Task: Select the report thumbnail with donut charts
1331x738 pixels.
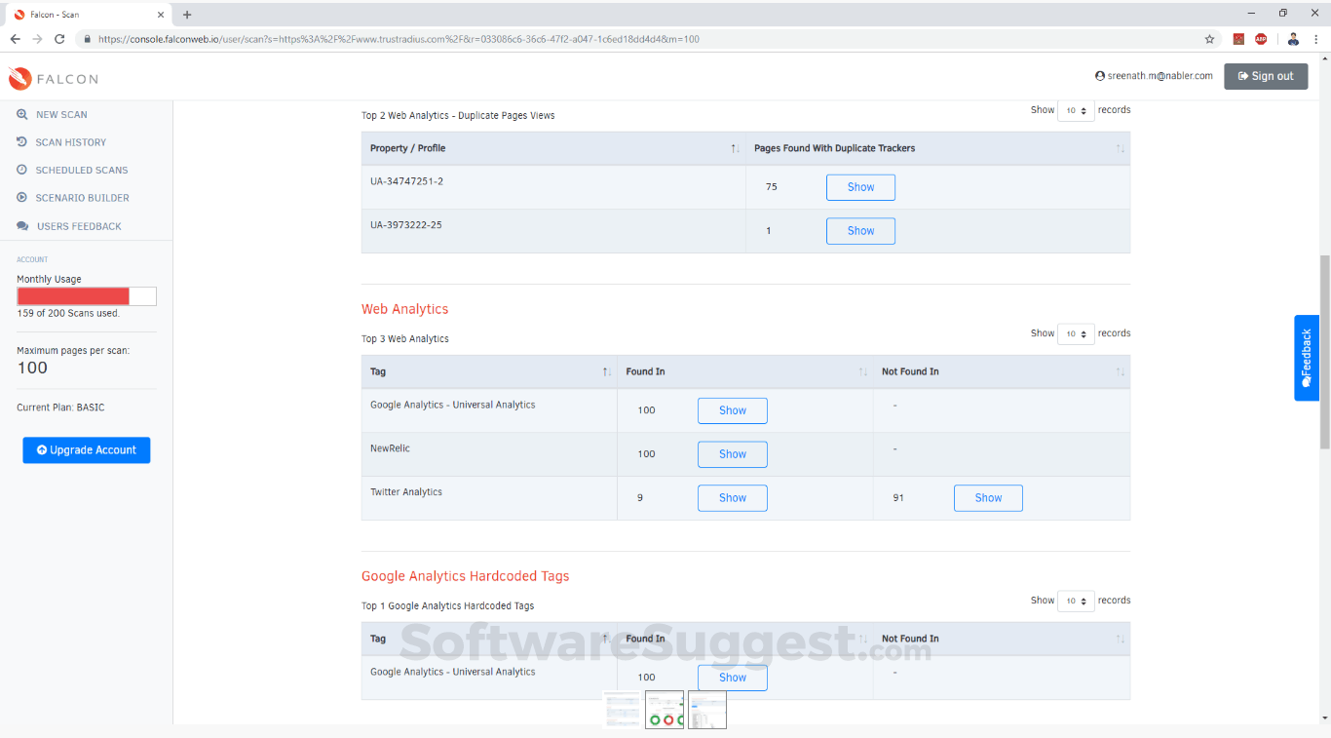Action: (x=665, y=710)
